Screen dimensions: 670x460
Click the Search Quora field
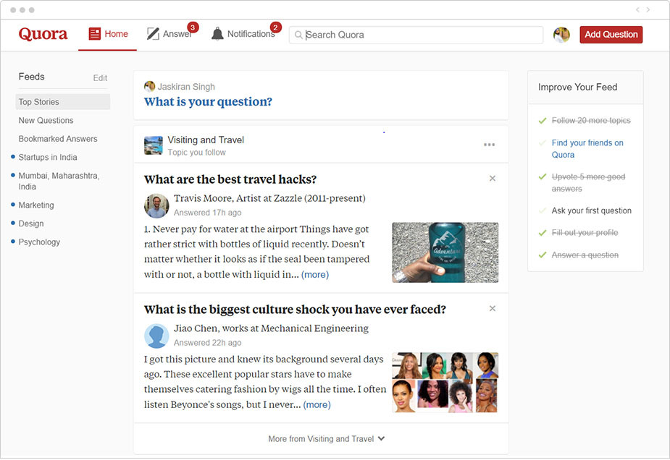point(420,35)
